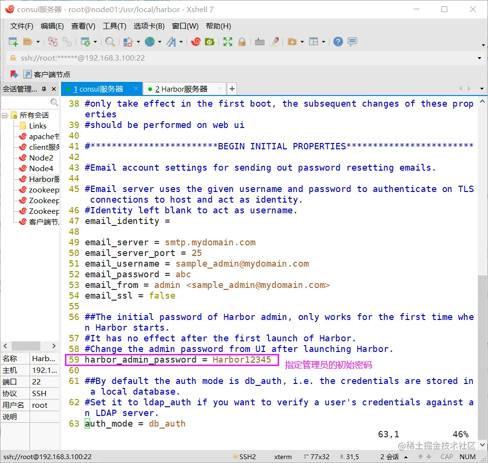Open the session Properties gear icon
Screen dimensions: 488x463
coord(85,41)
